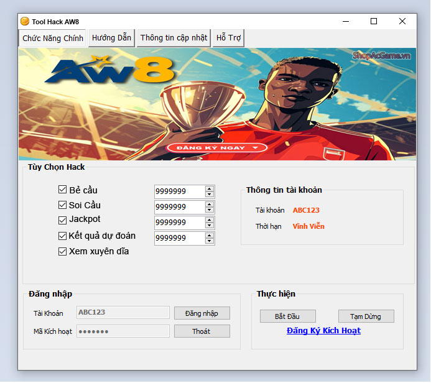
Task: Minimize the Tool Hack AW8 window
Action: point(346,21)
